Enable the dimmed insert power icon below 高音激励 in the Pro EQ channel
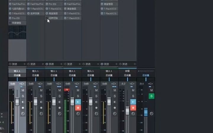The width and height of the screenshot is (213, 133). tap(47, 18)
